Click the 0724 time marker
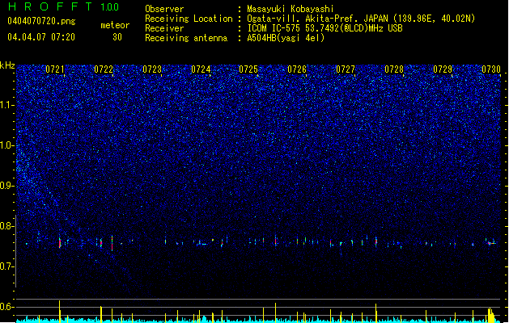 click(201, 69)
